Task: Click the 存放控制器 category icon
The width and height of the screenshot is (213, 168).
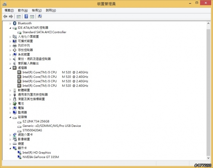Action: coord(15,50)
